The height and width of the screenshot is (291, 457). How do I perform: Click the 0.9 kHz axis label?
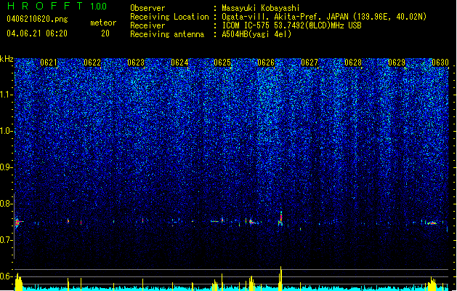pos(6,167)
